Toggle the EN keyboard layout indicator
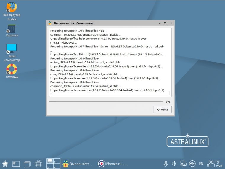 pos(201,164)
